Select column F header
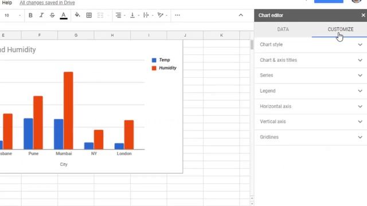This screenshot has height=206, width=367. (x=40, y=35)
